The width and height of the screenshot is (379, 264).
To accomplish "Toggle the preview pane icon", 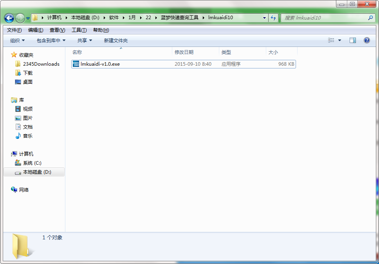I will 353,40.
